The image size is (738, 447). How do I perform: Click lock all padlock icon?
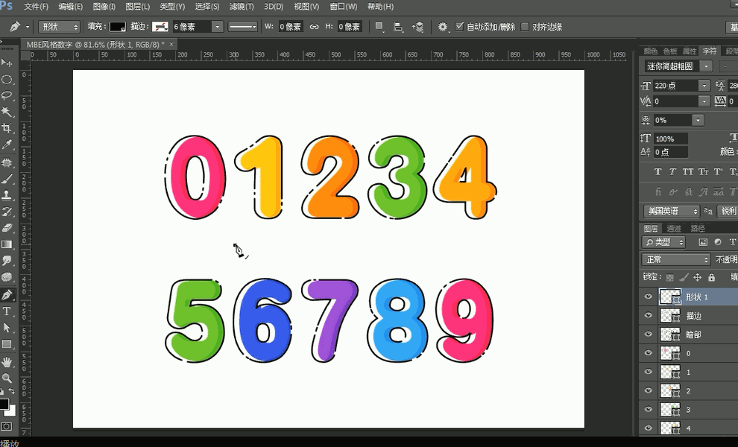point(711,277)
